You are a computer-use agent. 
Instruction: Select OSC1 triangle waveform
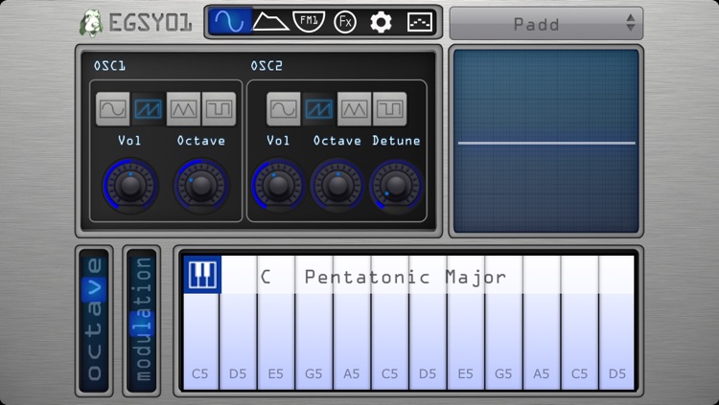coord(183,109)
